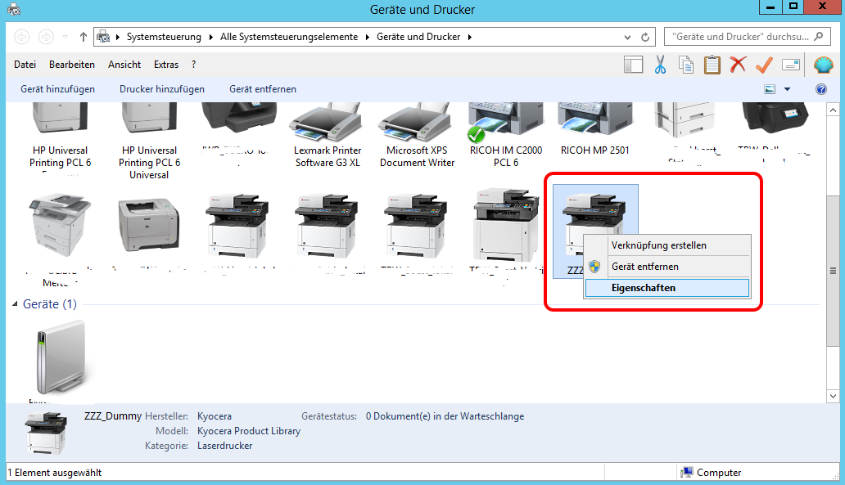845x485 pixels.
Task: Click the window system icon in title bar
Action: tap(13, 9)
